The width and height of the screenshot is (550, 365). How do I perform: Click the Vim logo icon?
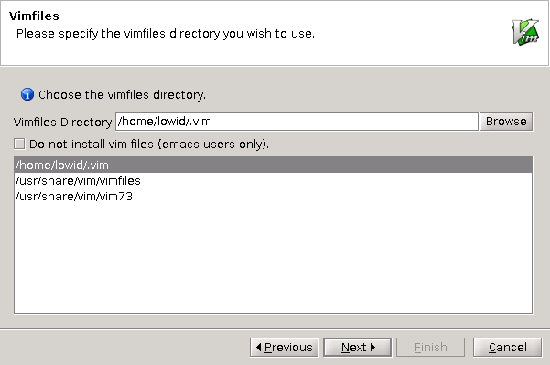click(525, 32)
